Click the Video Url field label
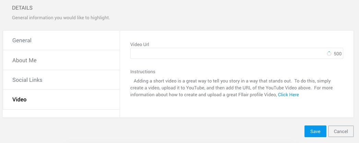This screenshot has width=359, height=143. point(140,44)
